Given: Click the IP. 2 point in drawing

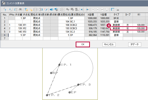Looking at the screenshot, I should tap(47, 95).
